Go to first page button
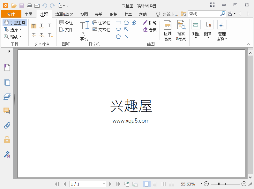 pyautogui.click(x=57, y=184)
